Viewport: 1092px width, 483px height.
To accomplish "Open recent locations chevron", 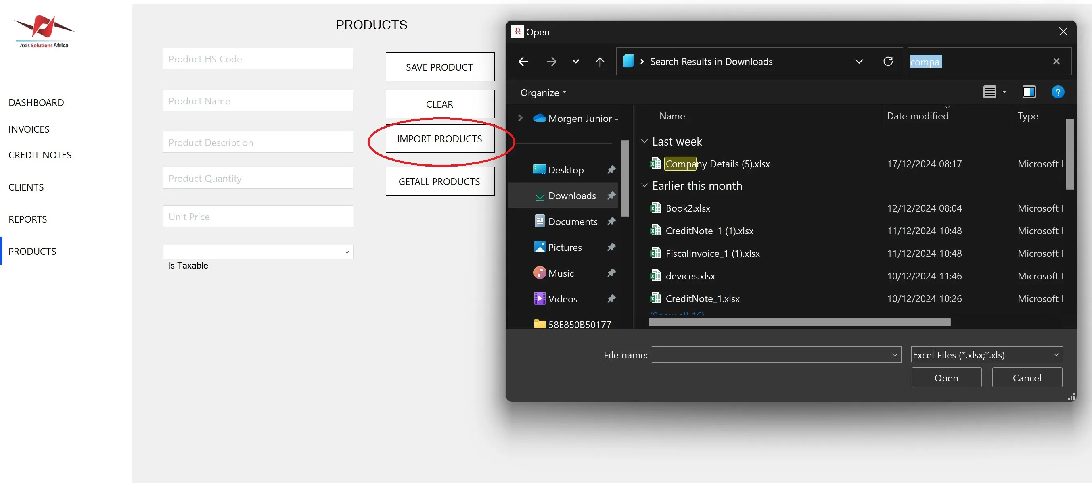I will [x=576, y=62].
